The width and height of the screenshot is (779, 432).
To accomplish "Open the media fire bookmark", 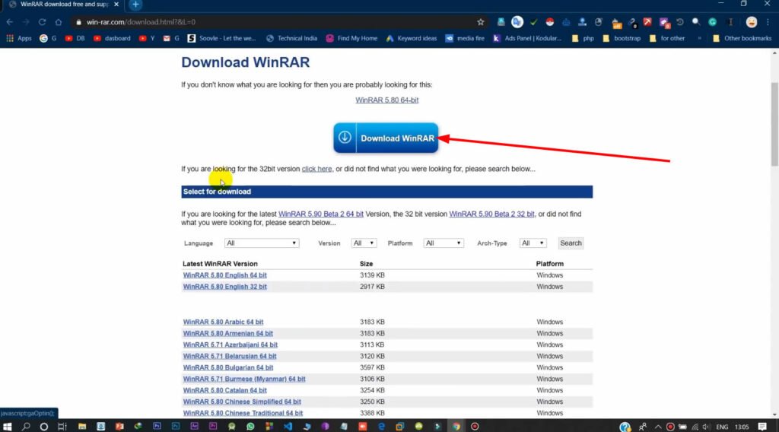I will pyautogui.click(x=465, y=38).
